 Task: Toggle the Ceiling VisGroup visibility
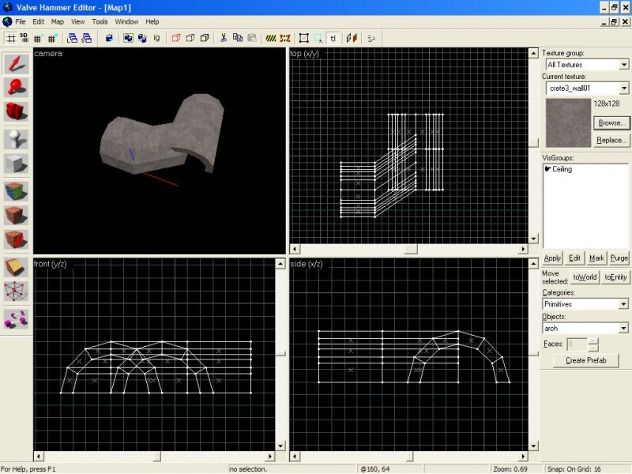(547, 169)
